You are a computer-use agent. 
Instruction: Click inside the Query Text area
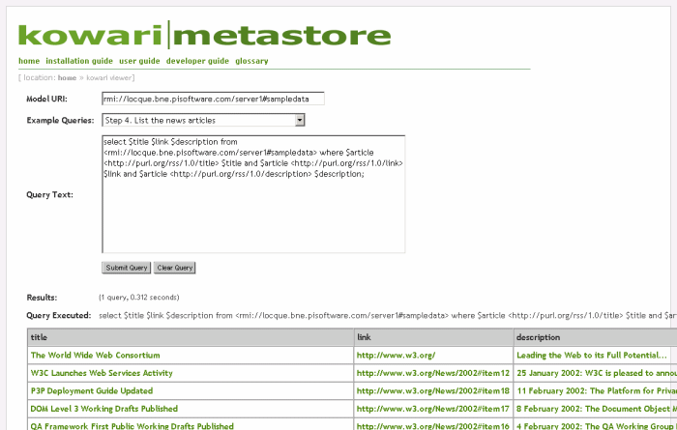253,194
